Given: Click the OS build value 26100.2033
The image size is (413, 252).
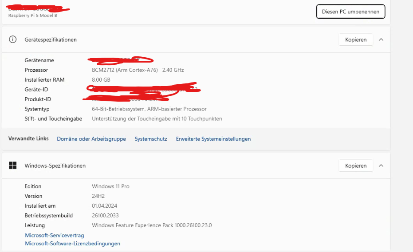Looking at the screenshot, I should click(106, 216).
